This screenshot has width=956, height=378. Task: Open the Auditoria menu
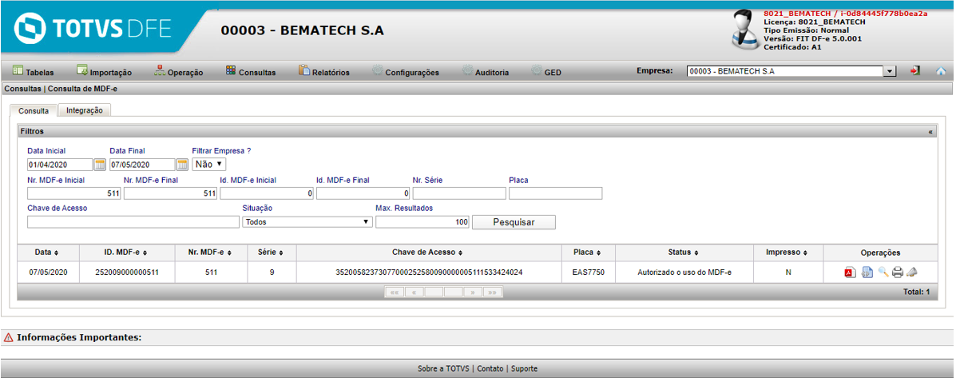486,72
